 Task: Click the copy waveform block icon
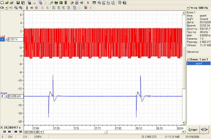40,3
